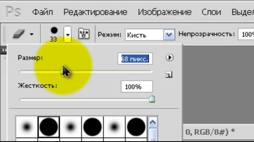Click the brush preview showing size 33
Screen dimensions: 254x142
tap(54, 34)
